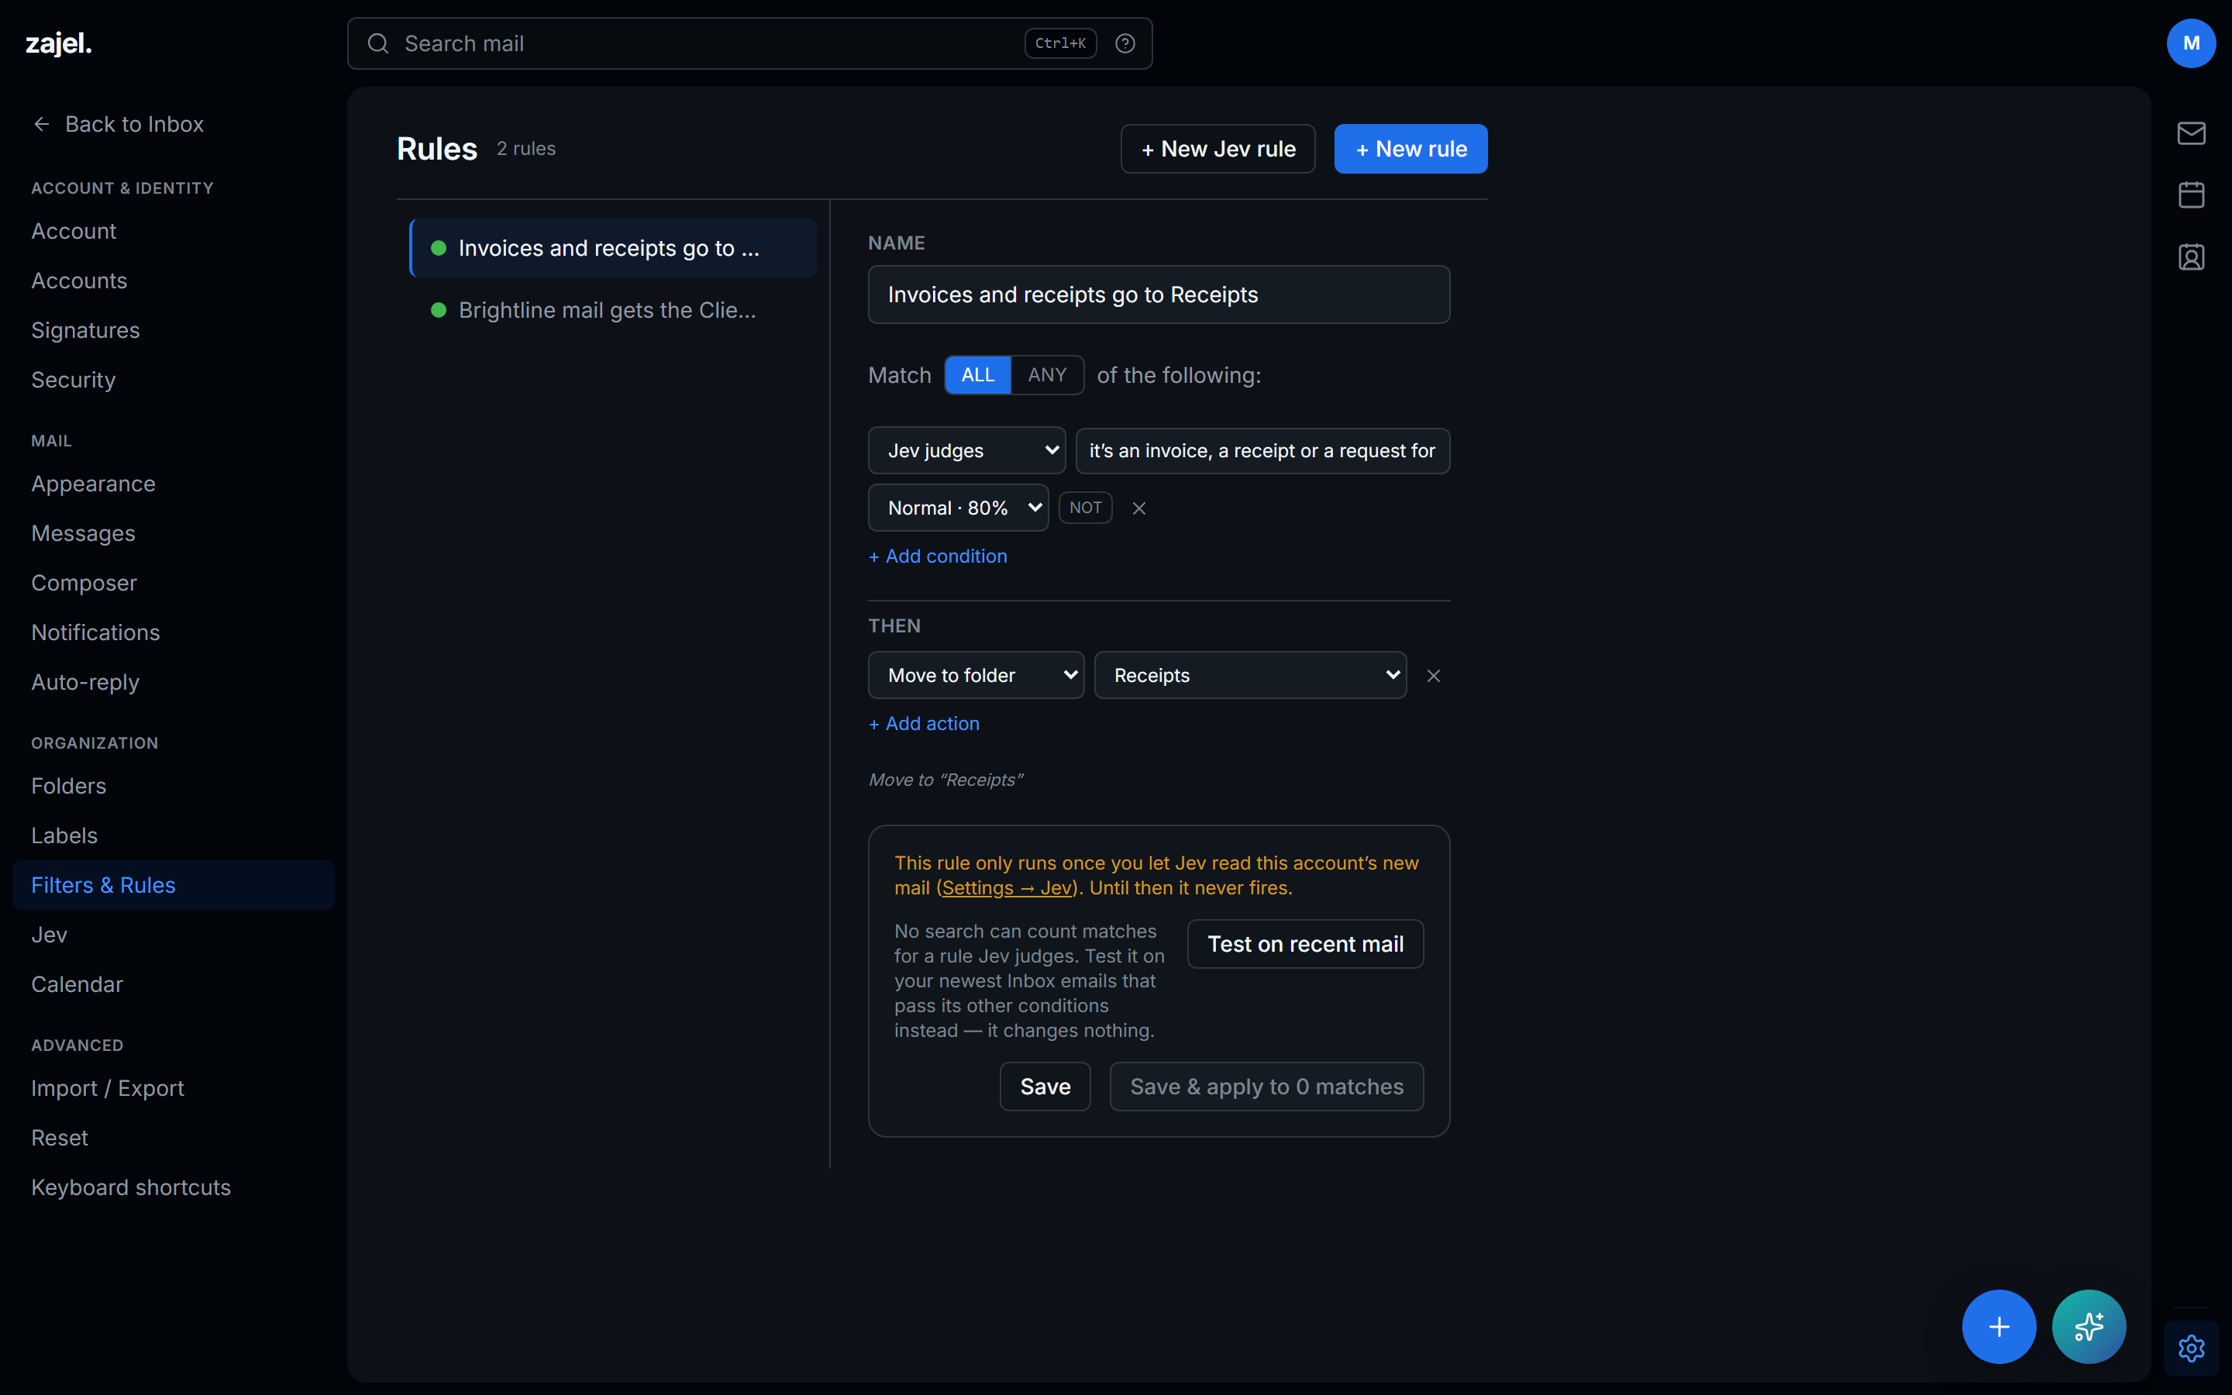Open the Normal · 80% confidence dropdown
This screenshot has width=2232, height=1395.
click(958, 508)
